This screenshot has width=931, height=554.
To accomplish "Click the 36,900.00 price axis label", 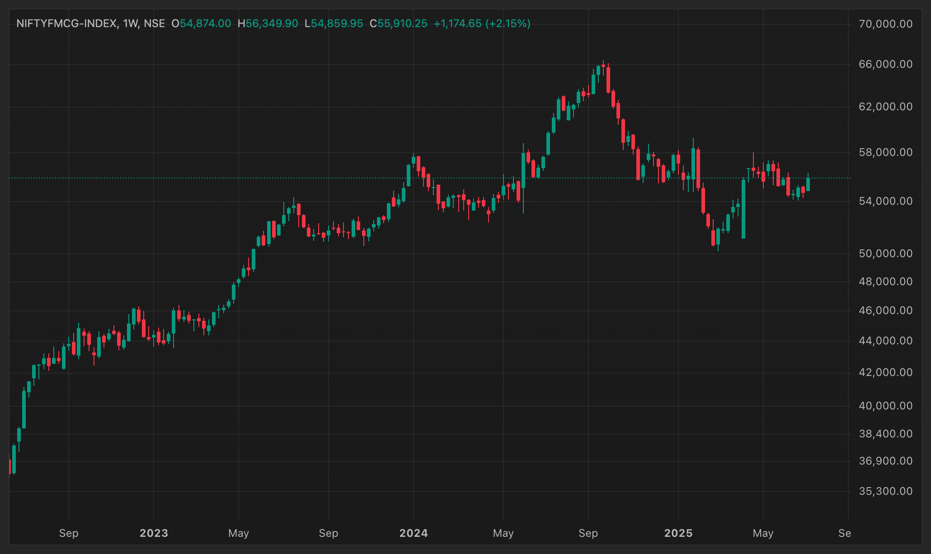I will pyautogui.click(x=886, y=461).
